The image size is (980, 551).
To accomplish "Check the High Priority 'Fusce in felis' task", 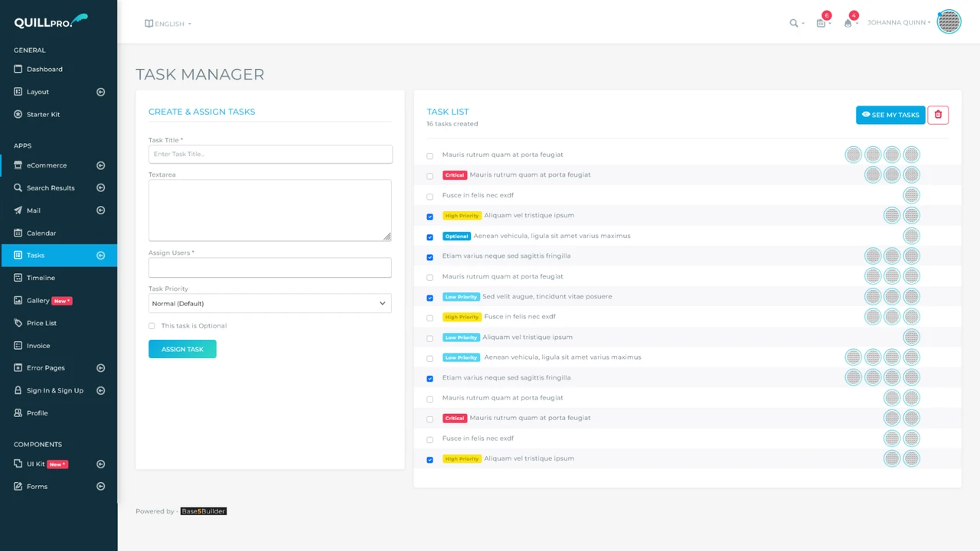I will pos(430,318).
